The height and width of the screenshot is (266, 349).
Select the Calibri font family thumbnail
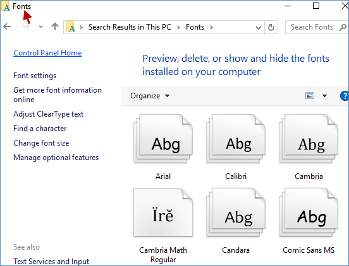[236, 139]
